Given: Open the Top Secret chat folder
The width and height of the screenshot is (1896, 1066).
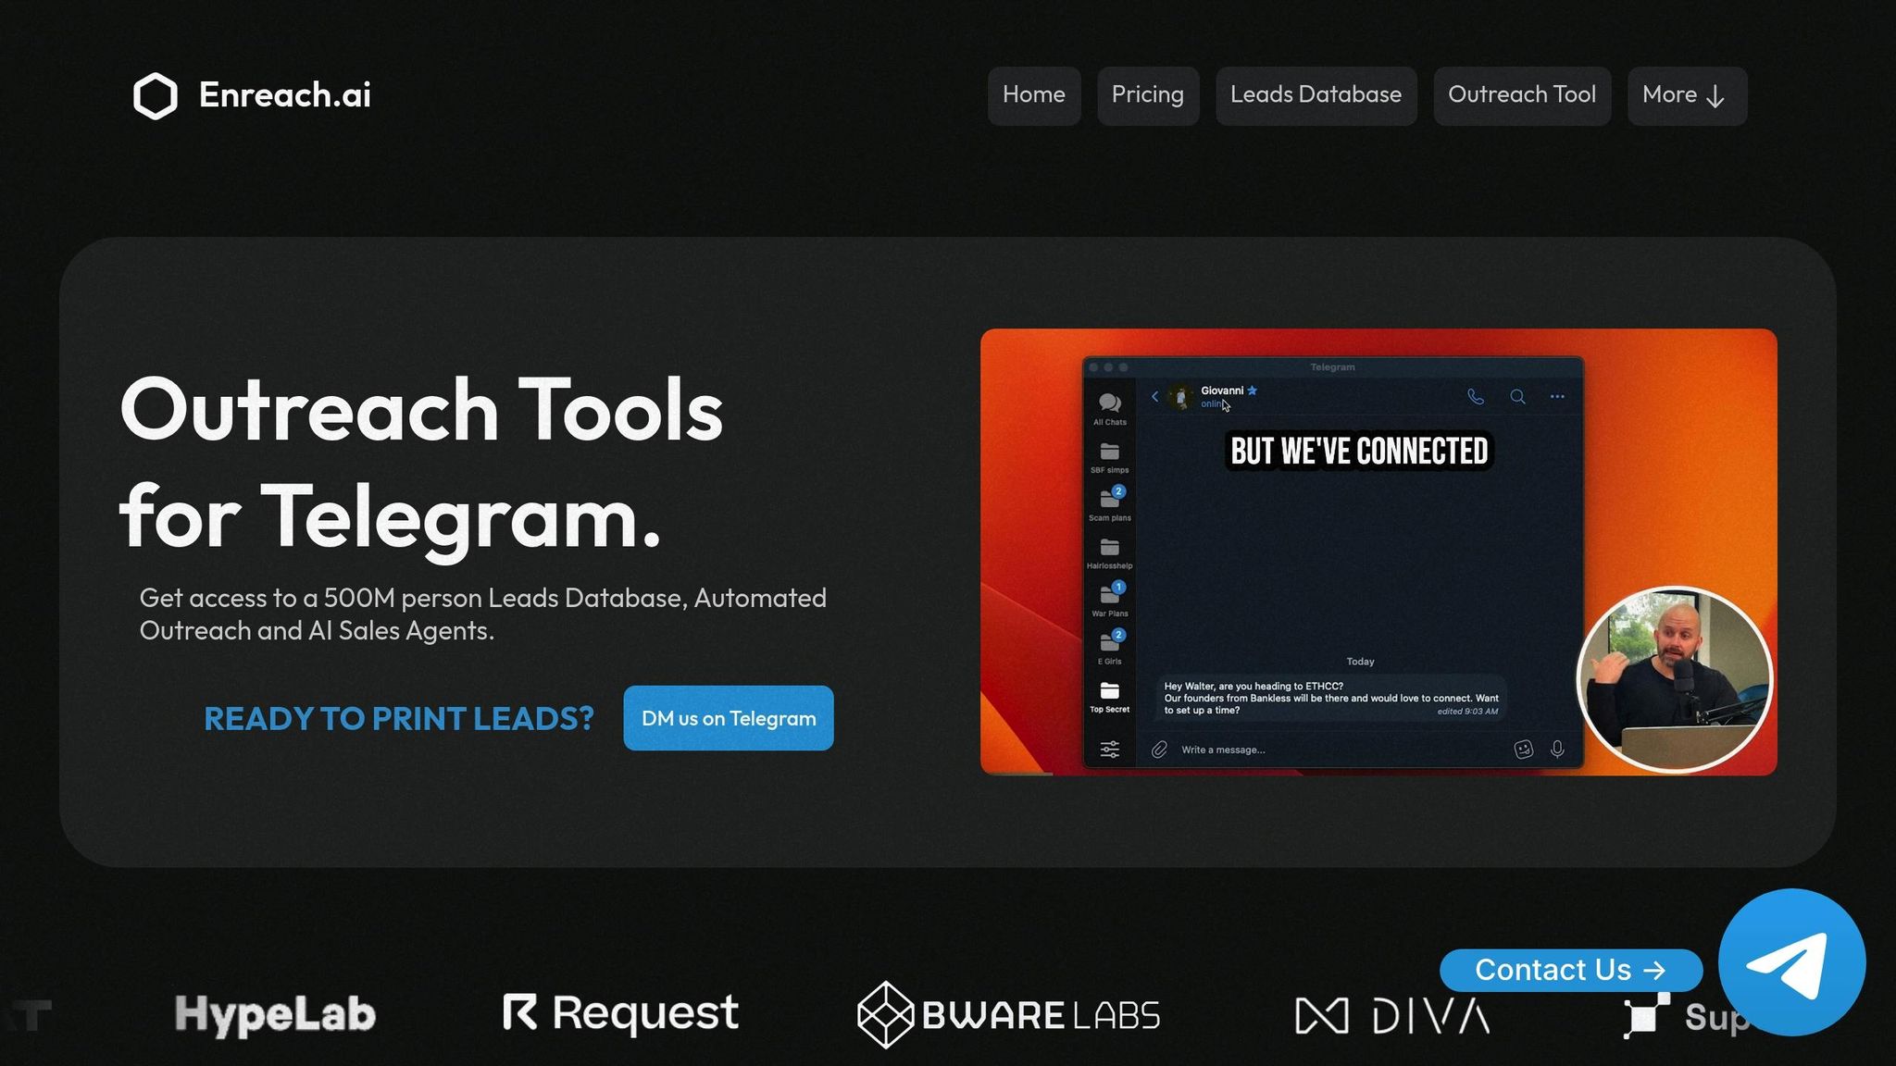Looking at the screenshot, I should click(1108, 693).
